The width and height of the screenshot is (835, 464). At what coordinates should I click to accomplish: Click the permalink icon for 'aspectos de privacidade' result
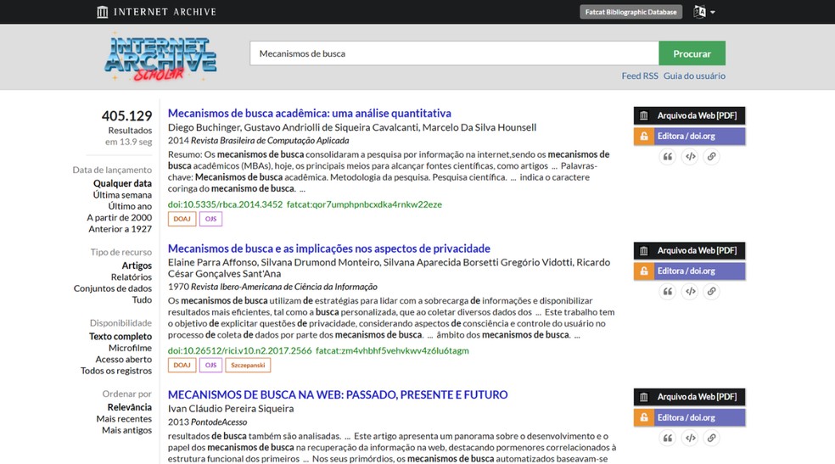711,291
